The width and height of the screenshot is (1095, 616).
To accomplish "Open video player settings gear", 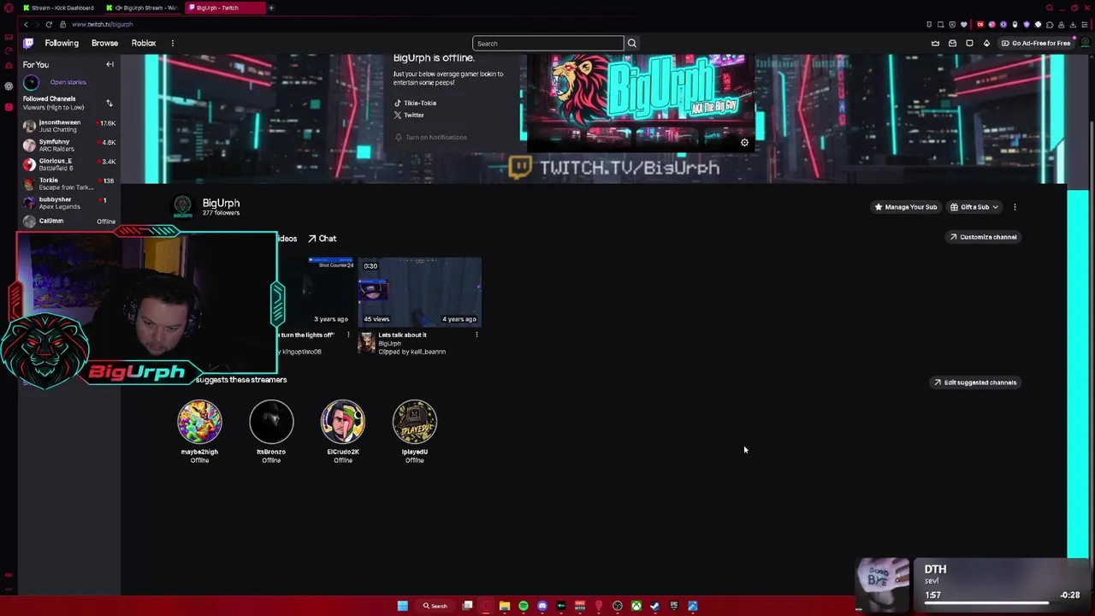I will tap(744, 143).
